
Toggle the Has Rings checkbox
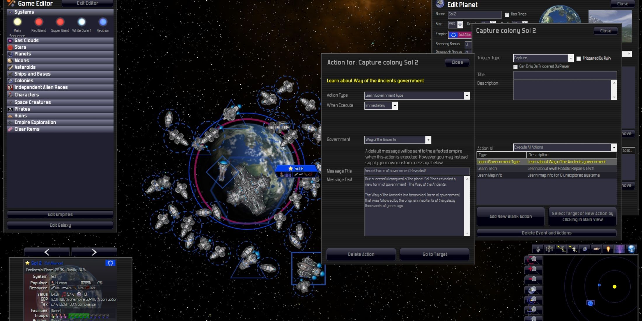507,15
